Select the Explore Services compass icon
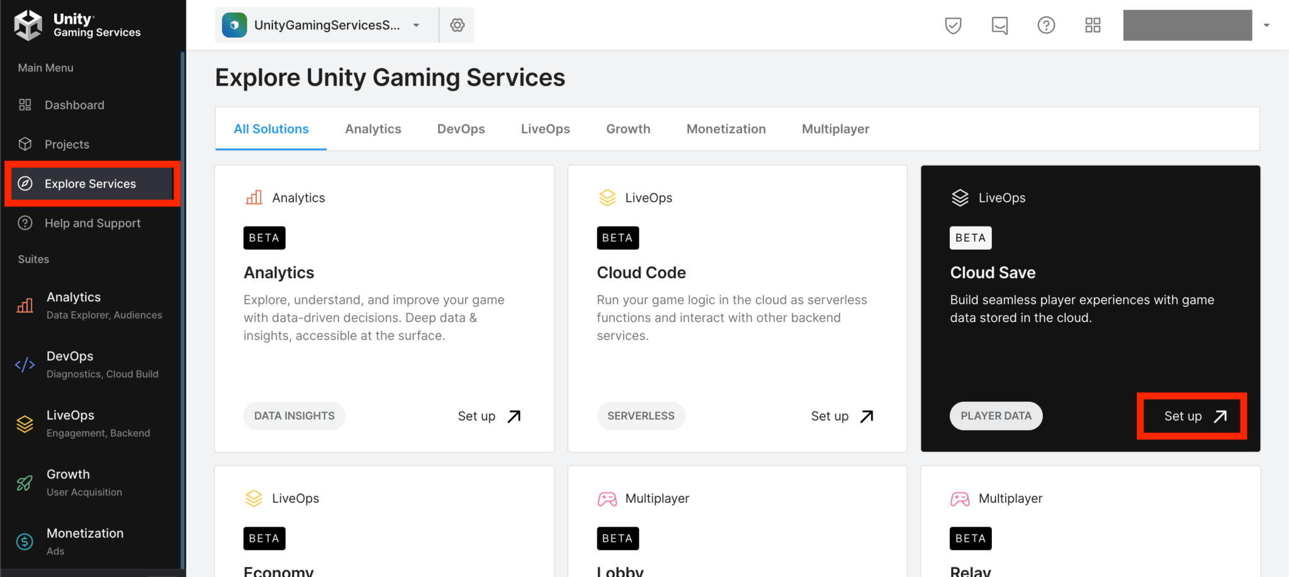This screenshot has height=577, width=1289. click(x=25, y=183)
